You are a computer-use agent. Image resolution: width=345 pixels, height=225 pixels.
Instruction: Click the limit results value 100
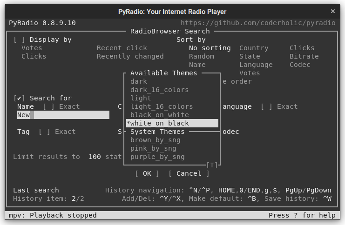pyautogui.click(x=95, y=157)
